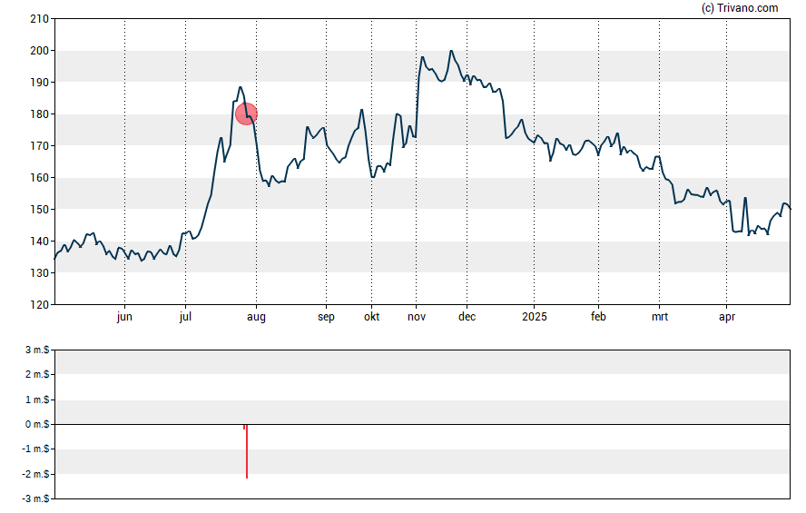
Task: Click the 'jun' month label
Action: 124,317
